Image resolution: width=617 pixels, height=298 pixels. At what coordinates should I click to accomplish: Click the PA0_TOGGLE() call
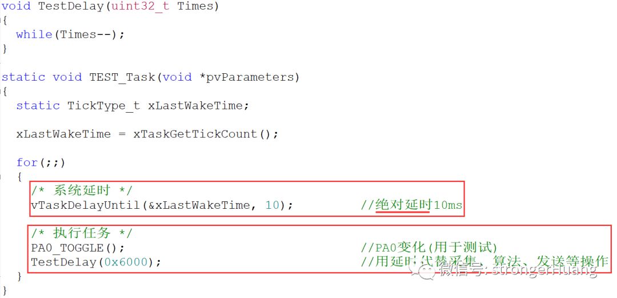[x=78, y=248]
